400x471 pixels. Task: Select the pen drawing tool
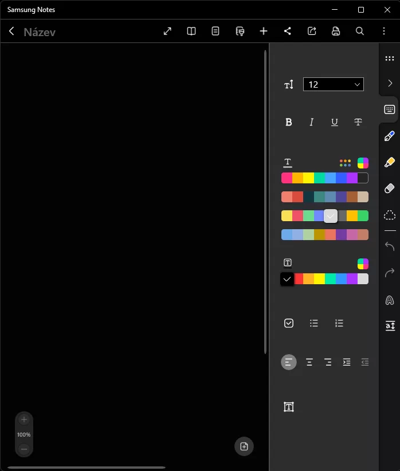[390, 136]
